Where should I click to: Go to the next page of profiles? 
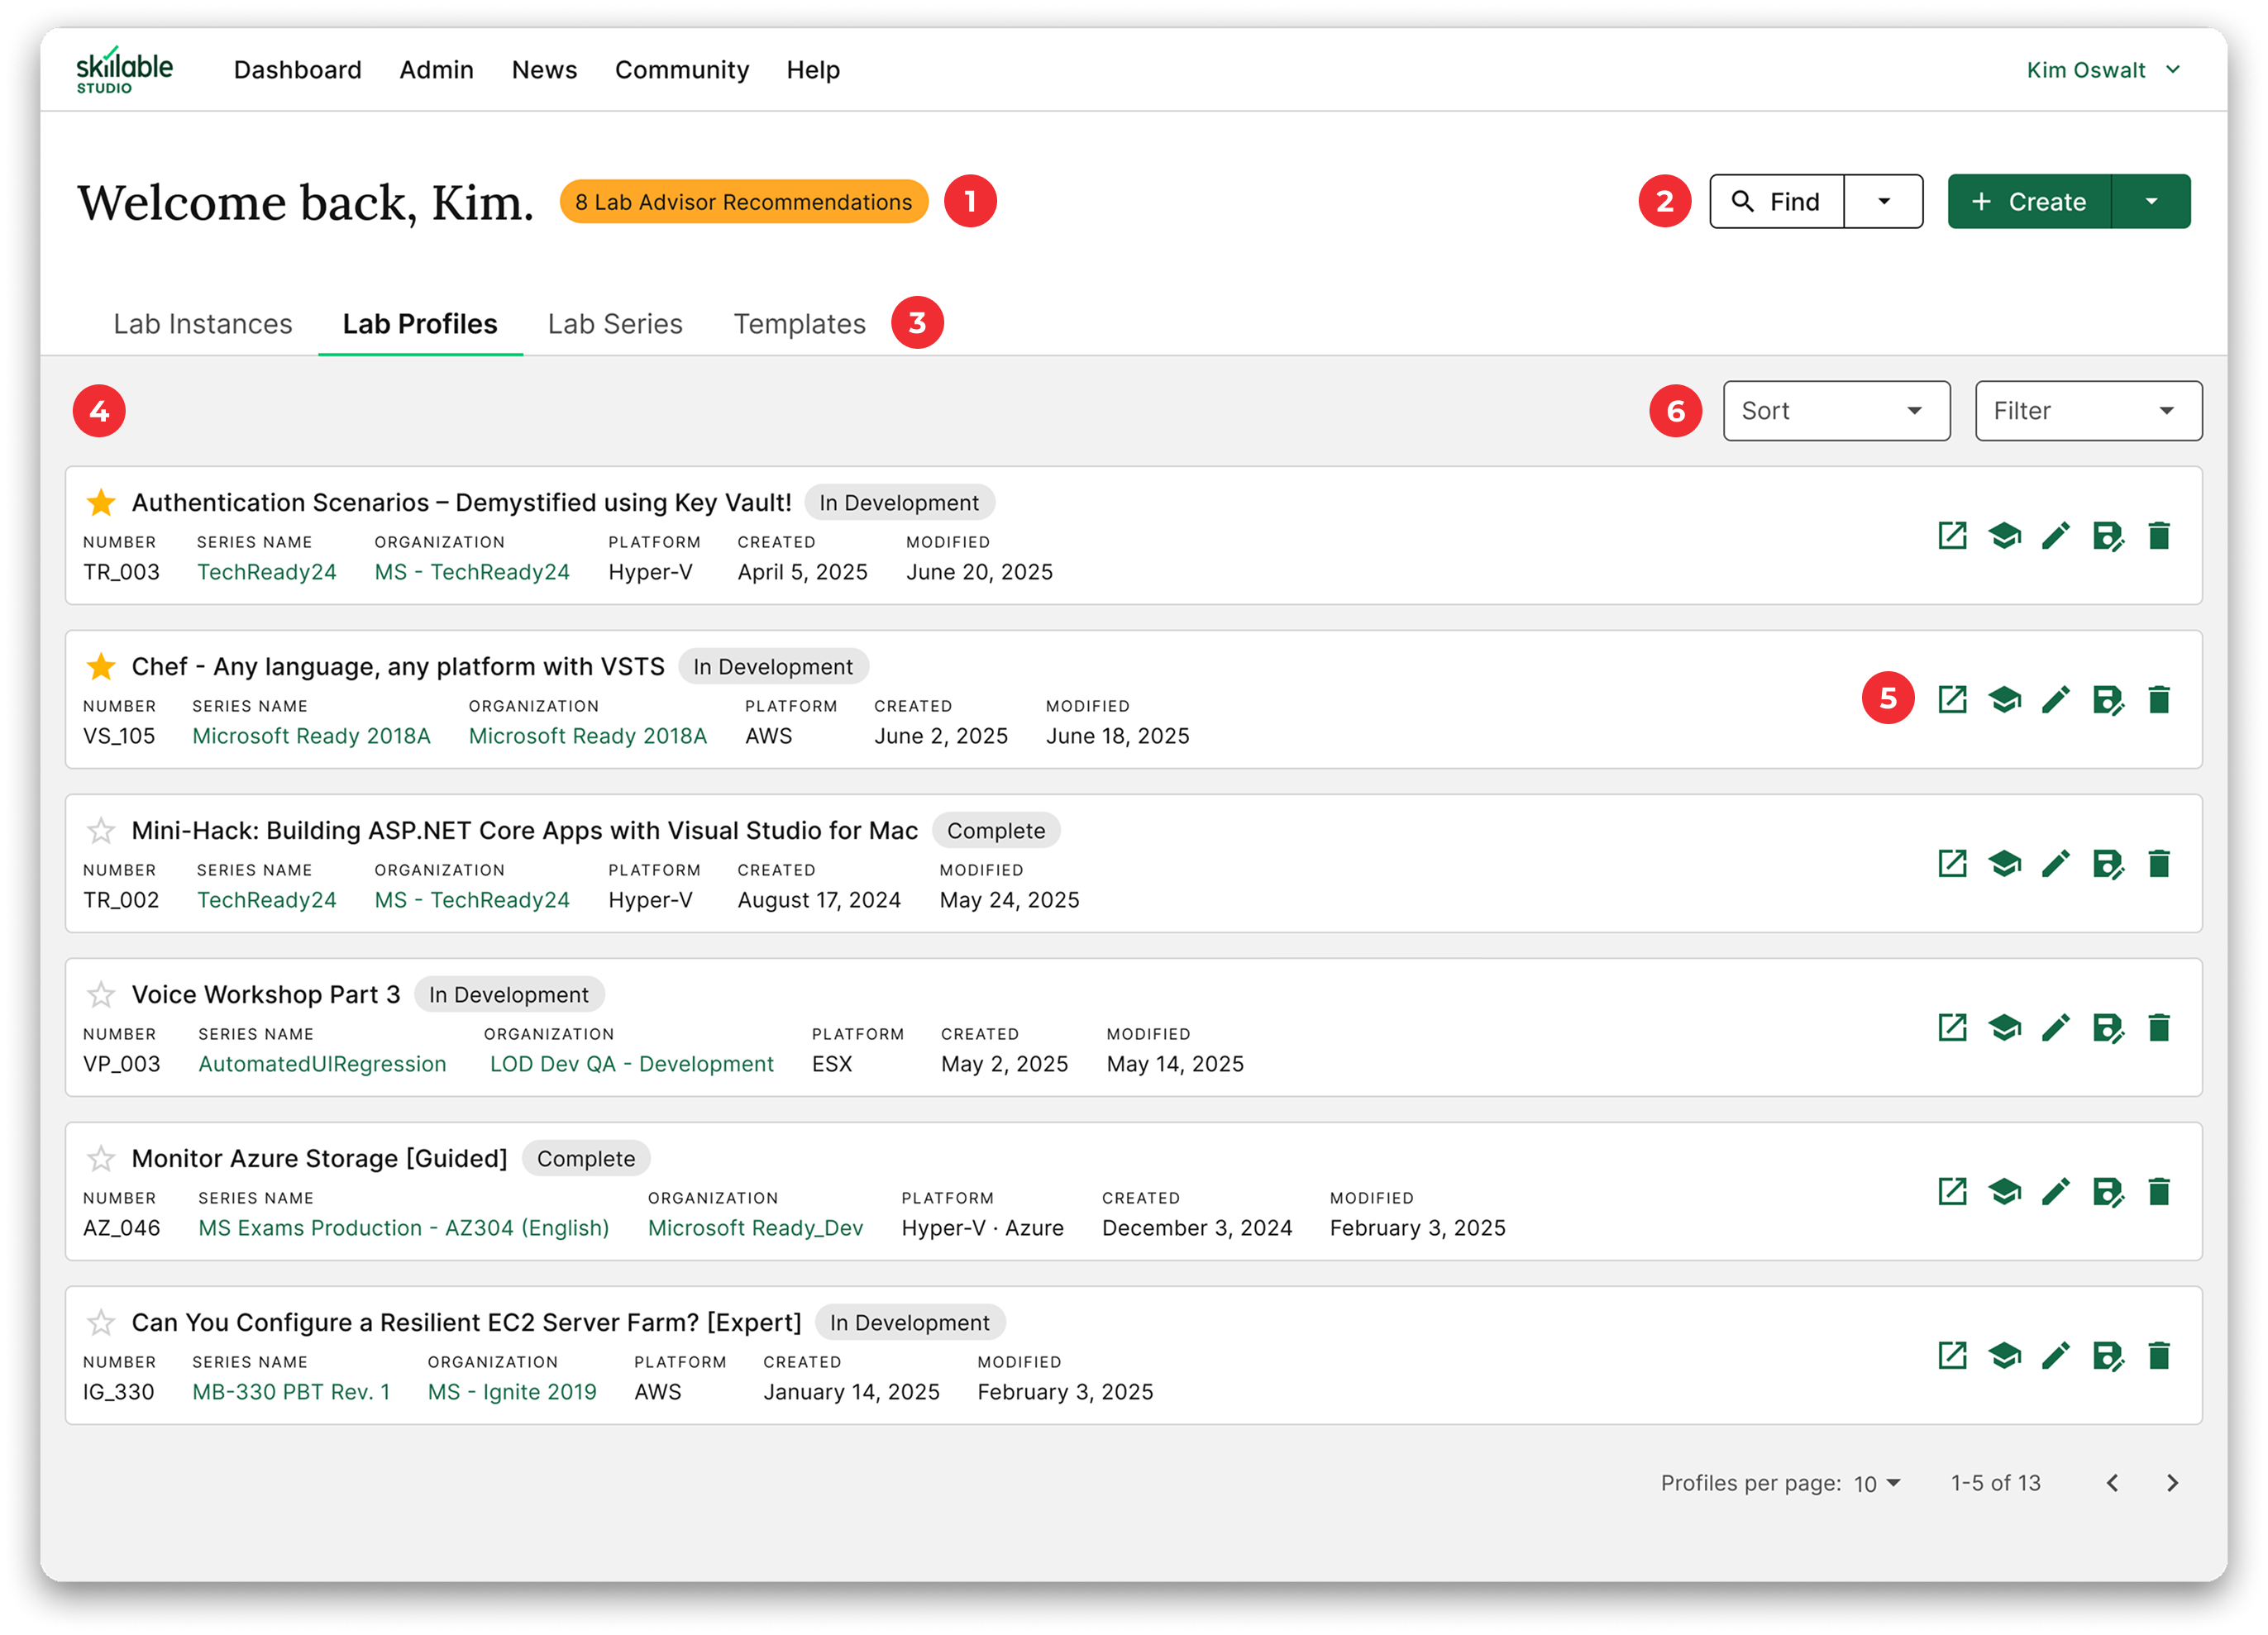coord(2172,1483)
